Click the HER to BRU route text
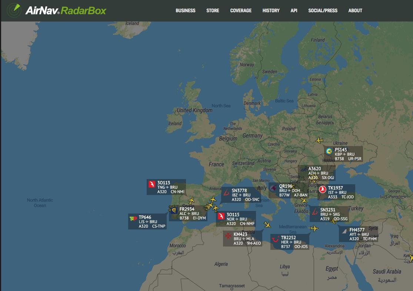 [291, 242]
